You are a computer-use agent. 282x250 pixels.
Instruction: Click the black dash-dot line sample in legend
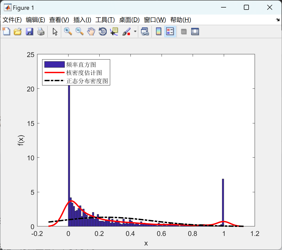click(x=54, y=81)
